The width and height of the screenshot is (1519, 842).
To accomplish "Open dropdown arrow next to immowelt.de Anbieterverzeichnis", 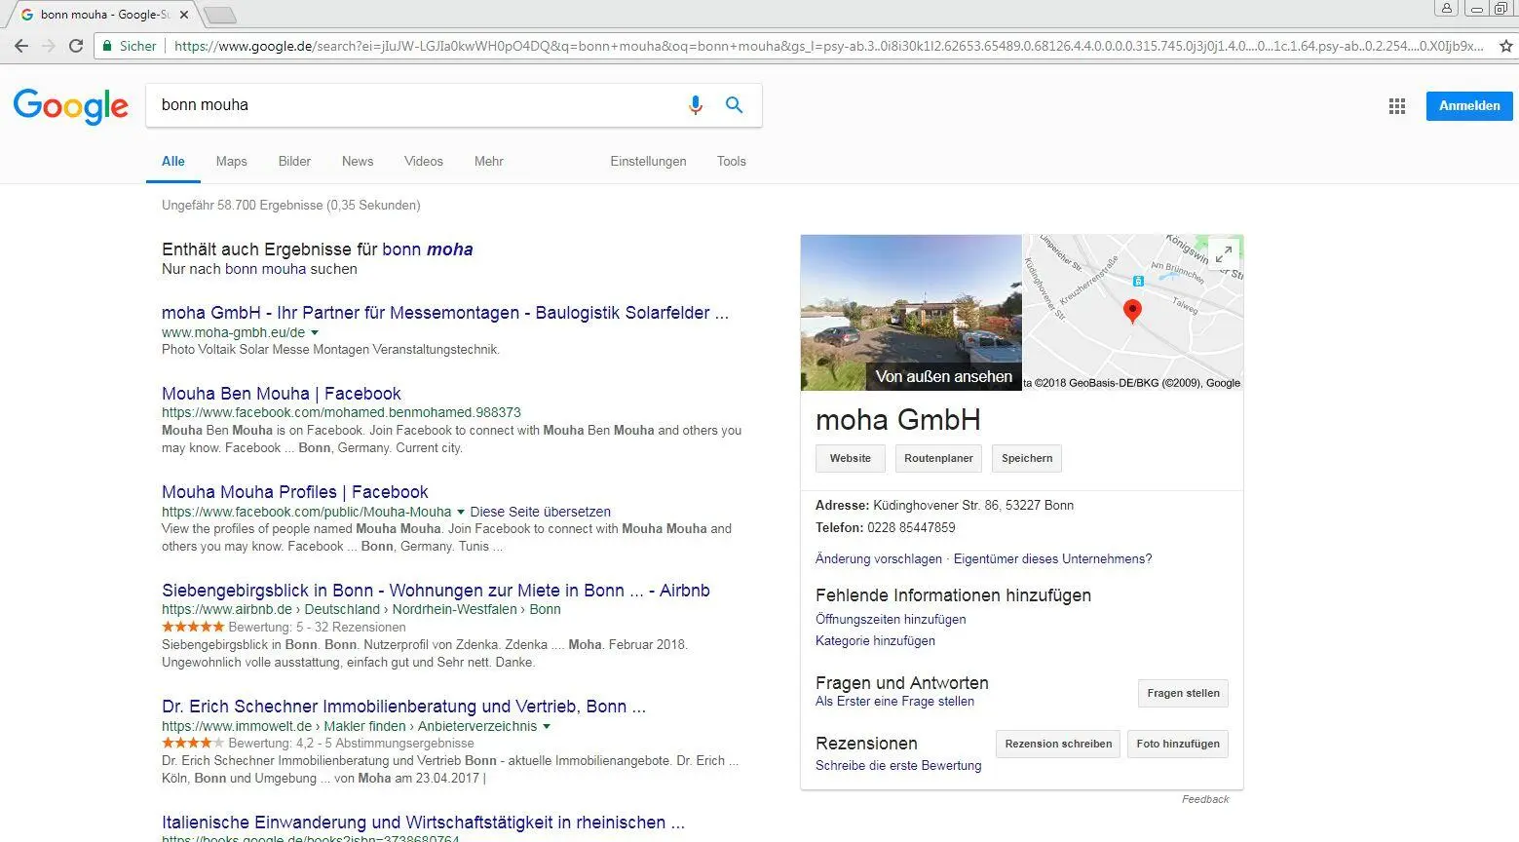I will (547, 727).
